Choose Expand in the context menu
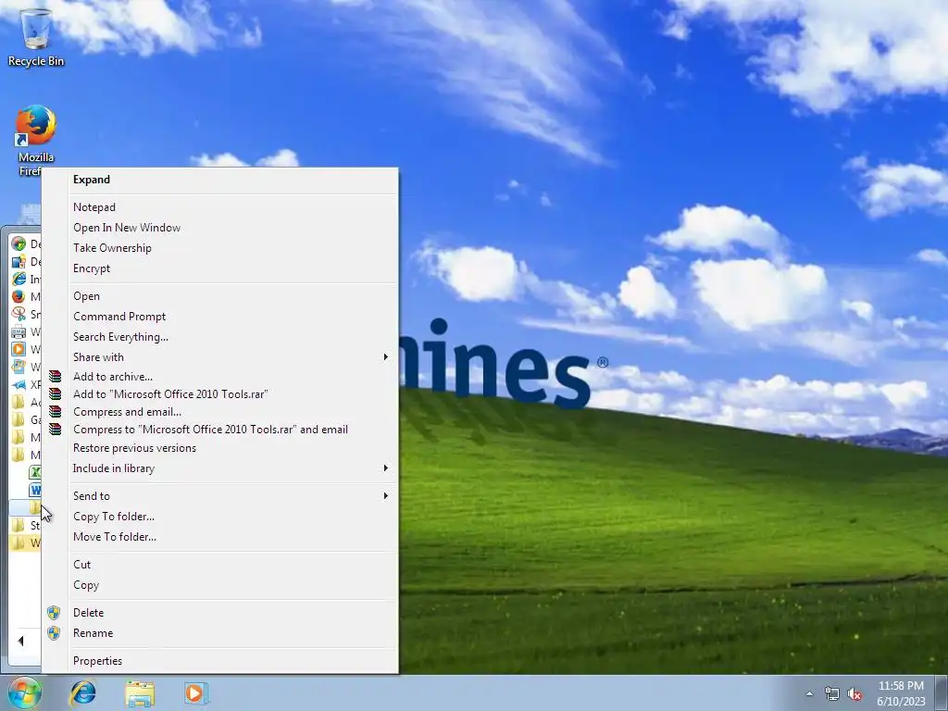The height and width of the screenshot is (711, 948). click(220, 180)
